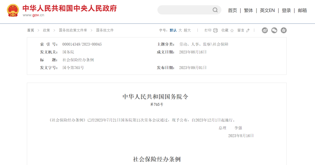The width and height of the screenshot is (315, 165).
Task: Switch to 繁体 traditional Chinese
Action: [249, 10]
